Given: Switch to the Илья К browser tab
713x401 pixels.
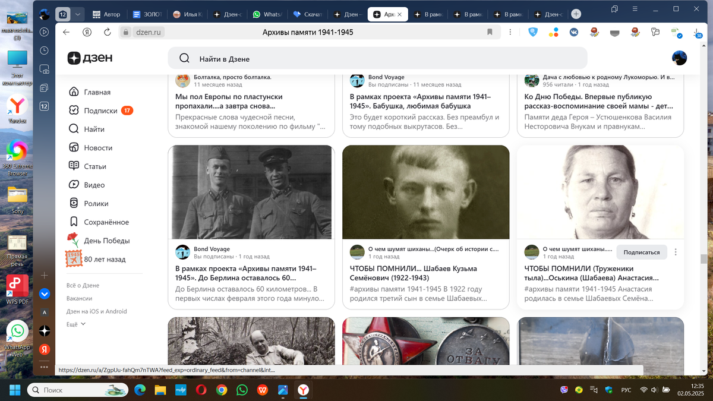Looking at the screenshot, I should coord(187,14).
